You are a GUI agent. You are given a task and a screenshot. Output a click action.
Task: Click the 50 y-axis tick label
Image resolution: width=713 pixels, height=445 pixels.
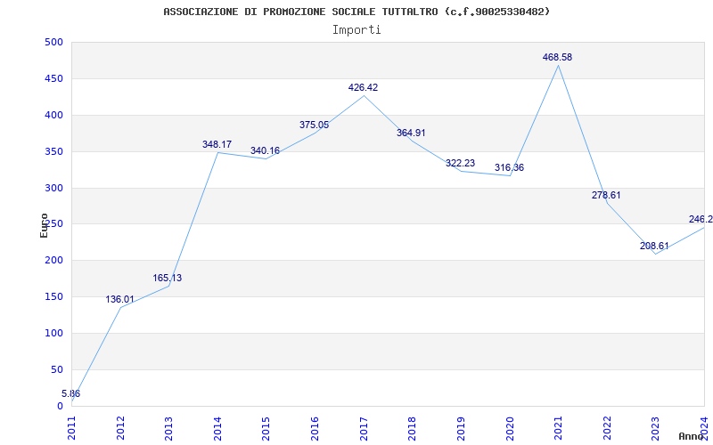(56, 369)
